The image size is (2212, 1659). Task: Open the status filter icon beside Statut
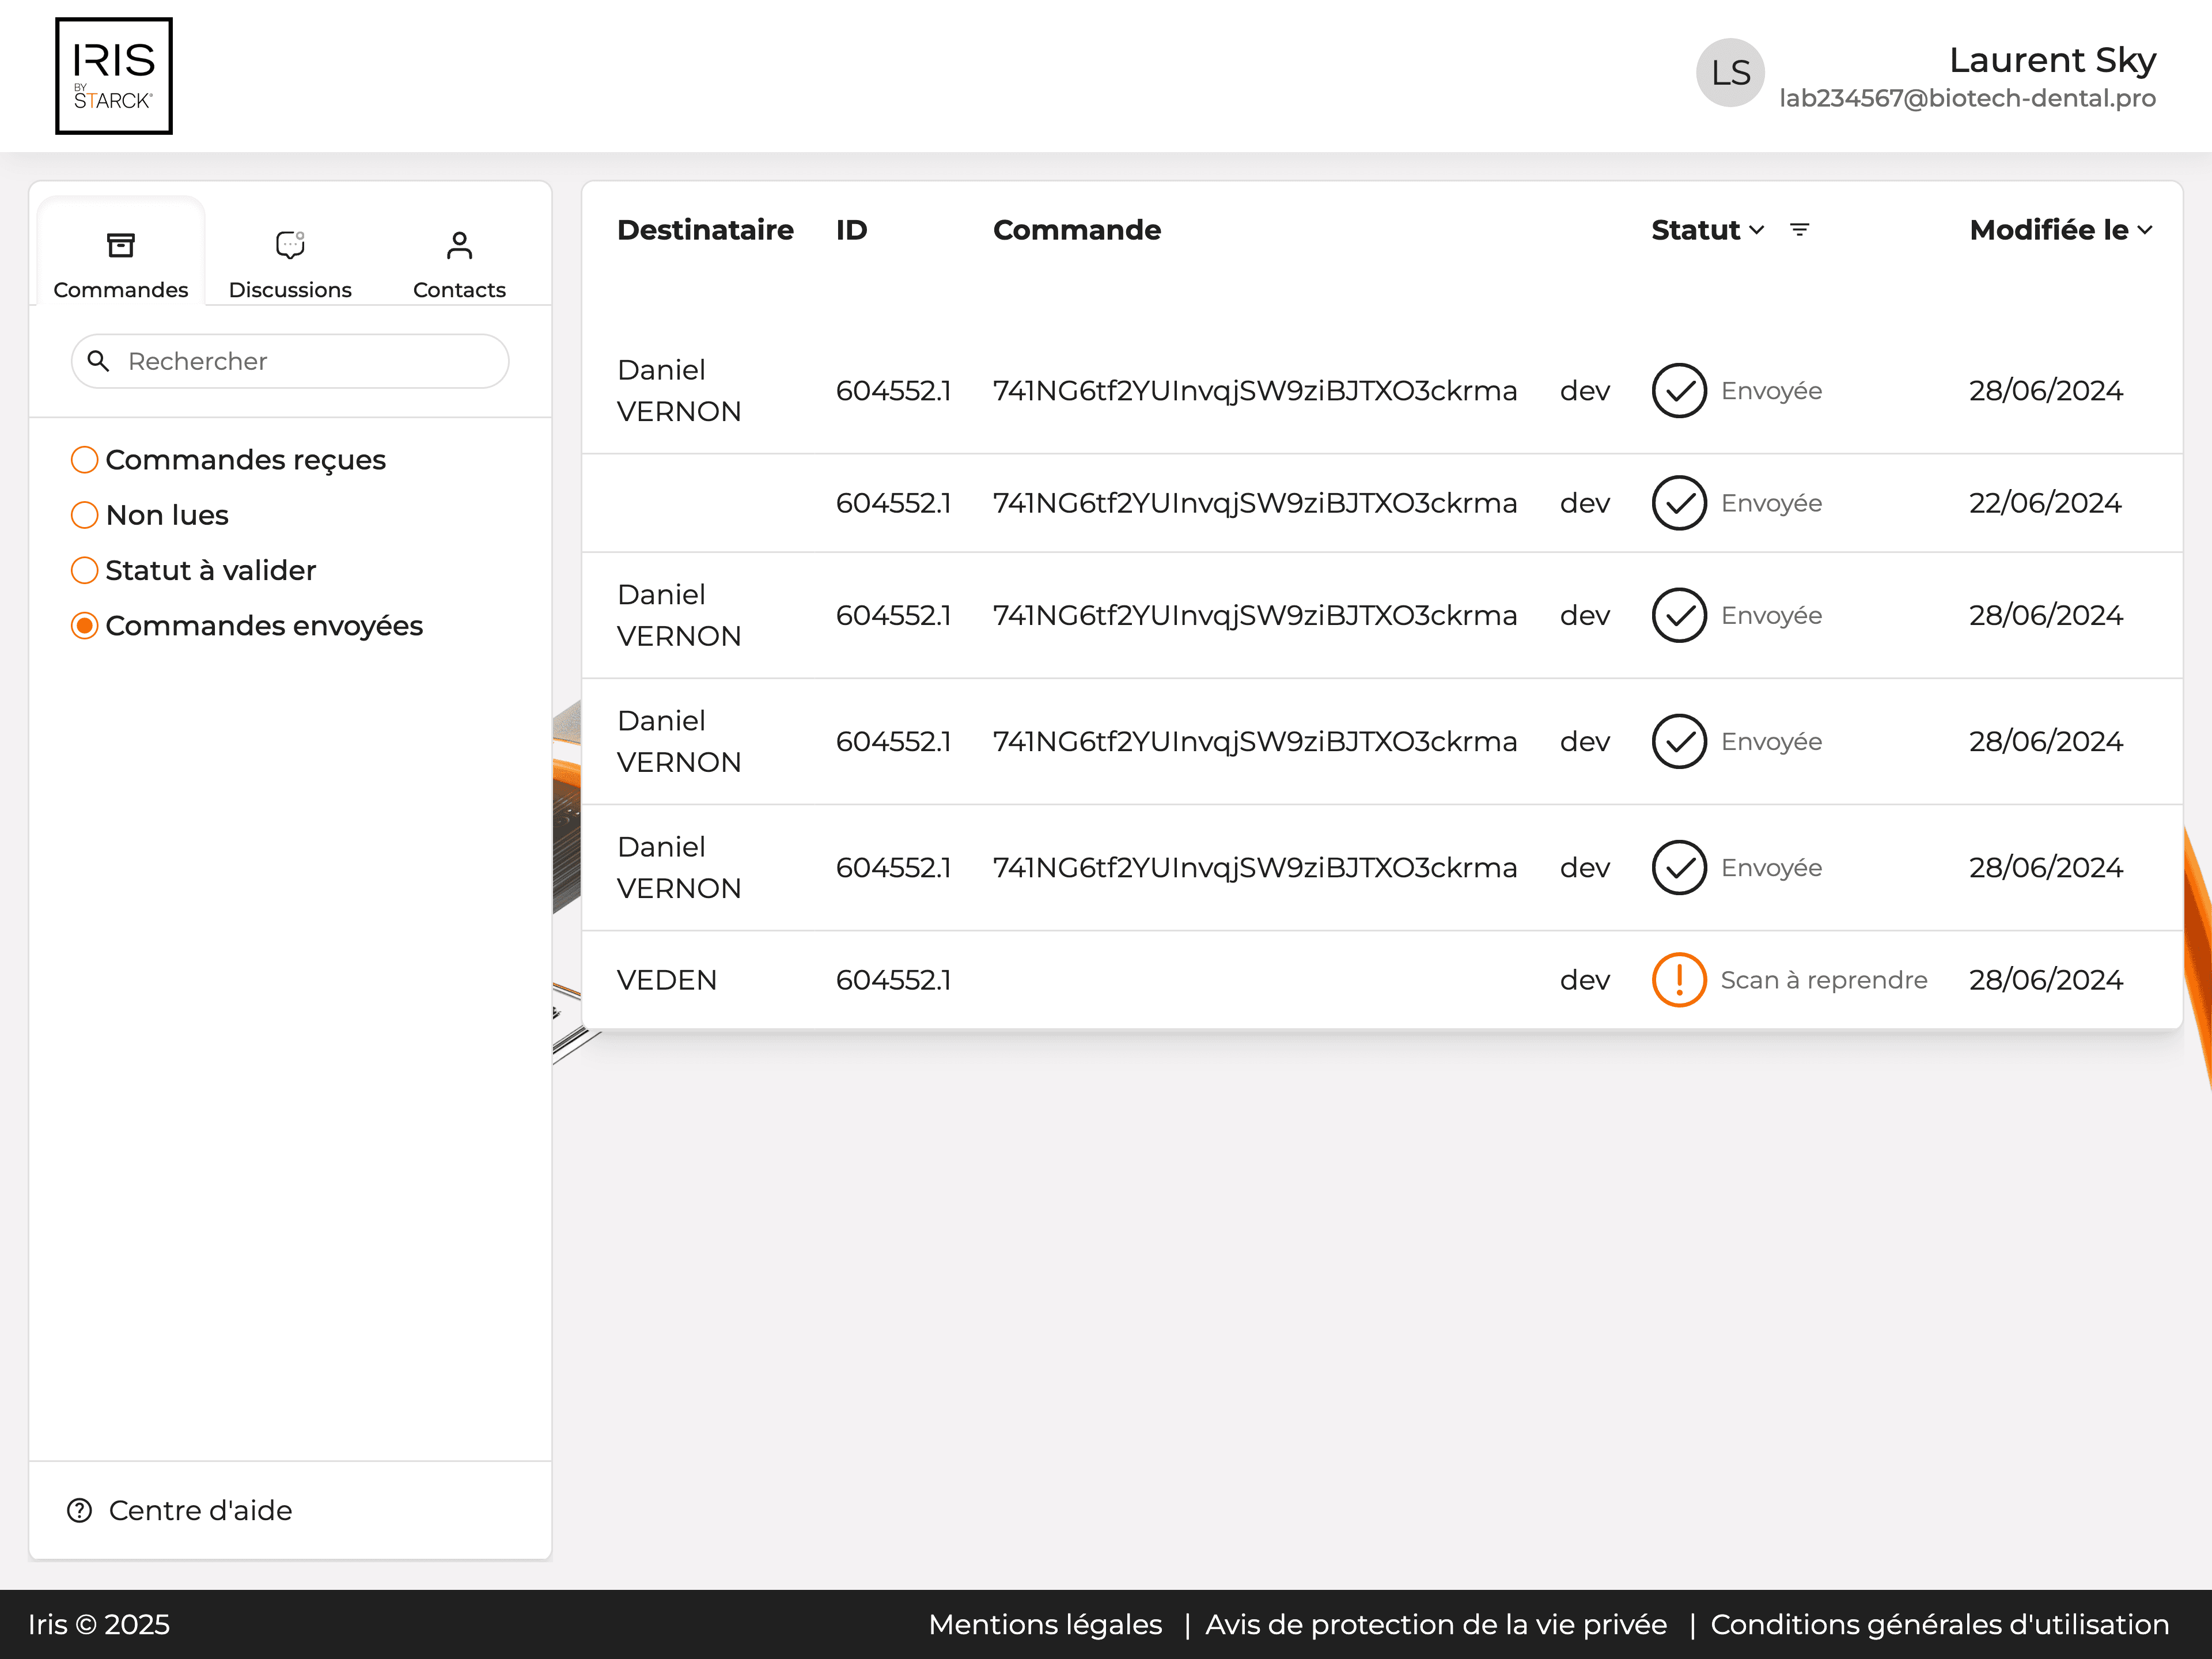click(1800, 229)
